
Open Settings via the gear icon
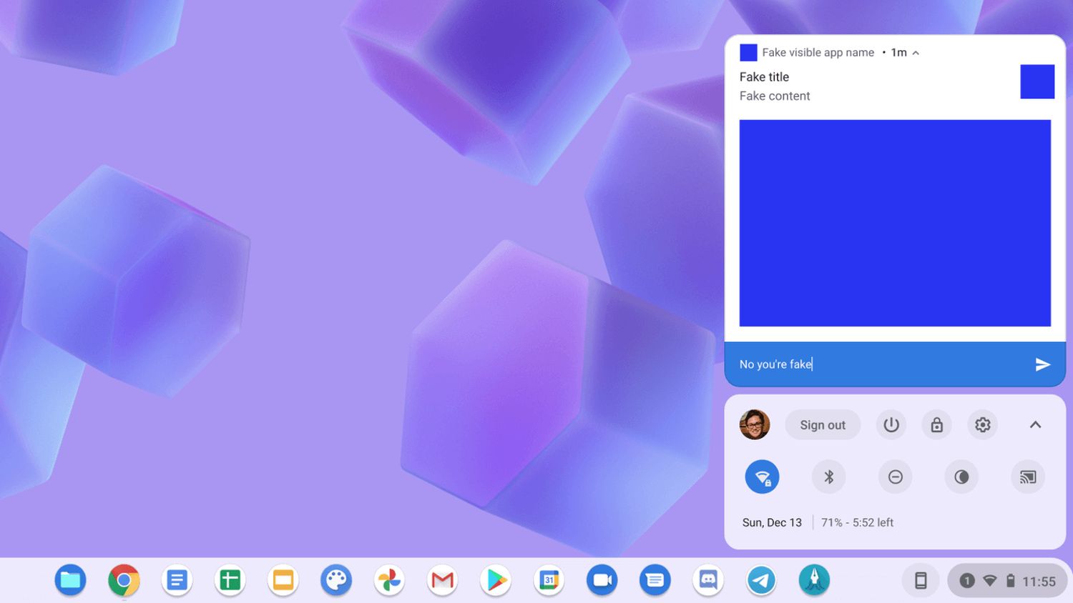point(983,425)
